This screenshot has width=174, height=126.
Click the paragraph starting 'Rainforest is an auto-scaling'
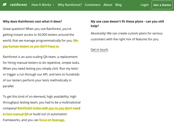pos(41,71)
